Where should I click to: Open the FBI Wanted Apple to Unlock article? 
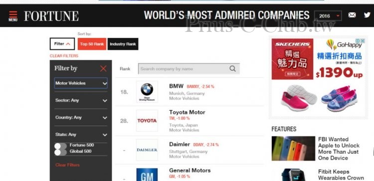[x=339, y=149]
